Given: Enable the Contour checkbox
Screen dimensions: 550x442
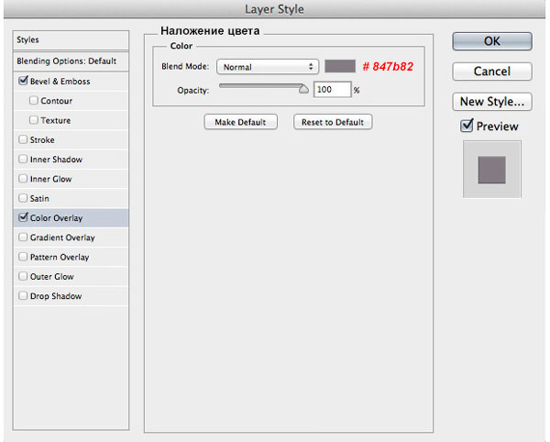Looking at the screenshot, I should click(34, 101).
